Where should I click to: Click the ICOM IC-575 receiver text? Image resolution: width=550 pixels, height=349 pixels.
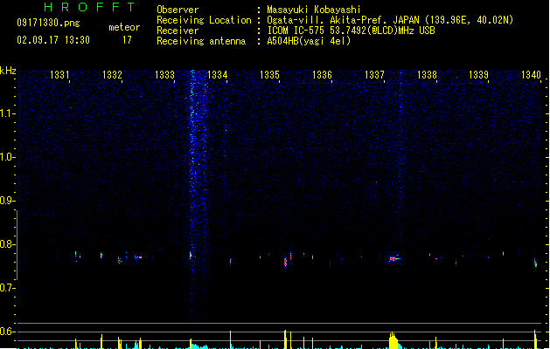[x=352, y=31]
